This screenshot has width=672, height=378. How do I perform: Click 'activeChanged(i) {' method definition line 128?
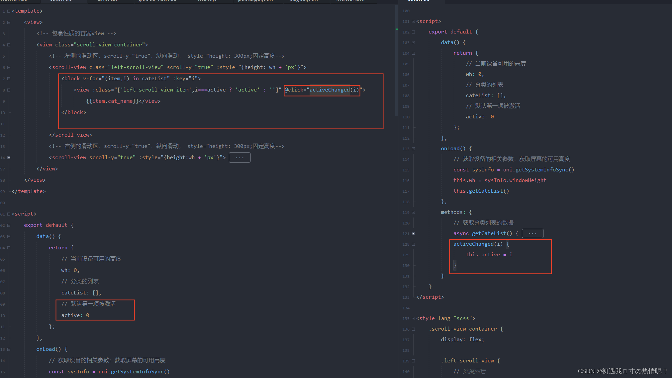[481, 244]
